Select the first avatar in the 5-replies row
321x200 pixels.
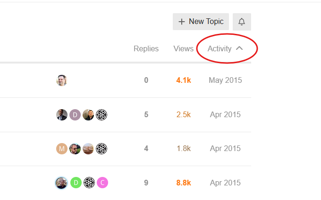click(62, 115)
